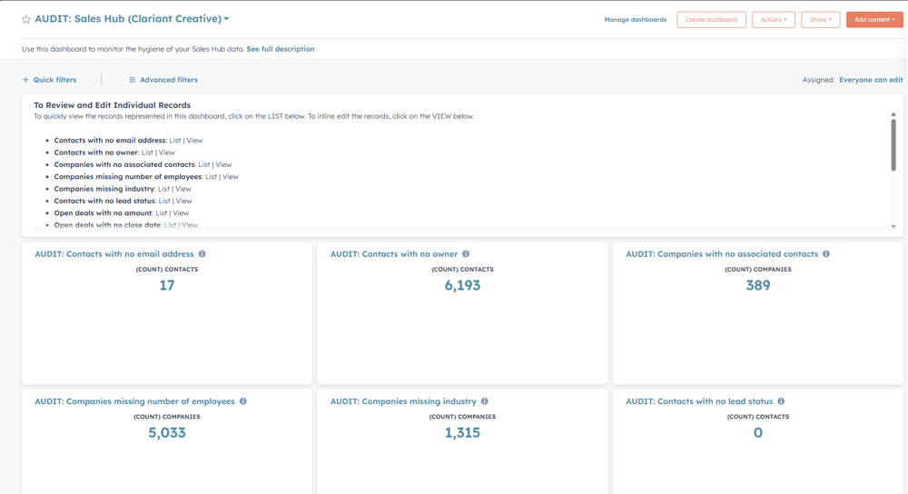Click See full description link

tap(281, 49)
